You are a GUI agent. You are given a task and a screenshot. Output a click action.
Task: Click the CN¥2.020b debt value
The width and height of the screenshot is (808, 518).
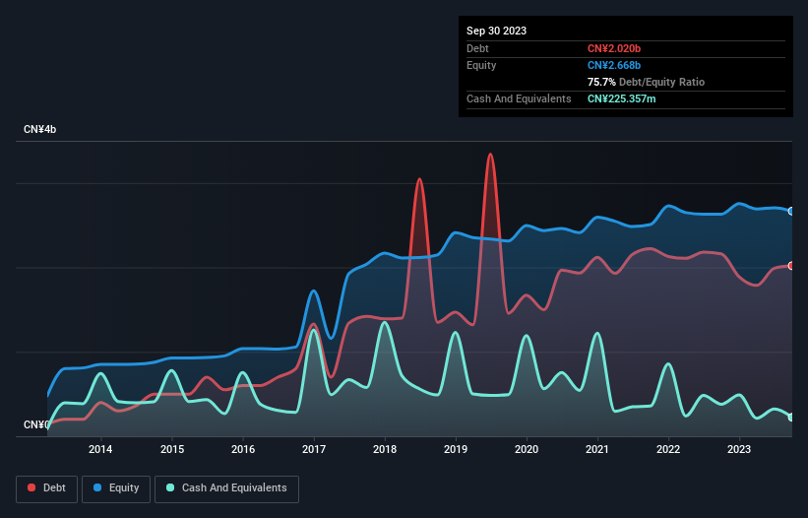tap(614, 48)
